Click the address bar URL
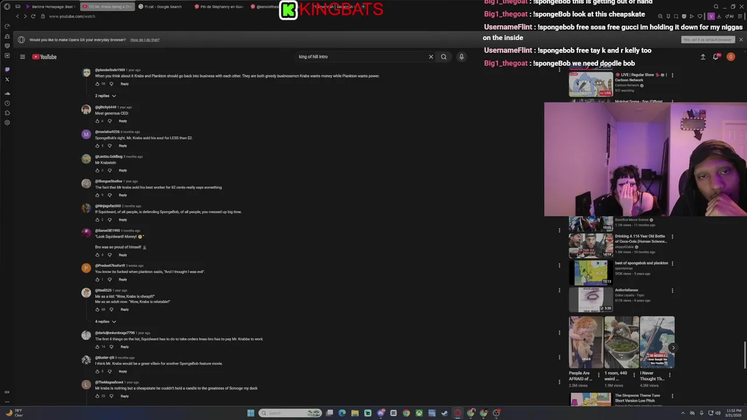 pyautogui.click(x=72, y=16)
